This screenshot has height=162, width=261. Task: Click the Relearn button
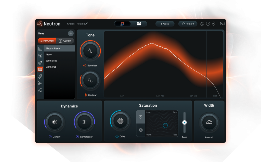(x=188, y=24)
